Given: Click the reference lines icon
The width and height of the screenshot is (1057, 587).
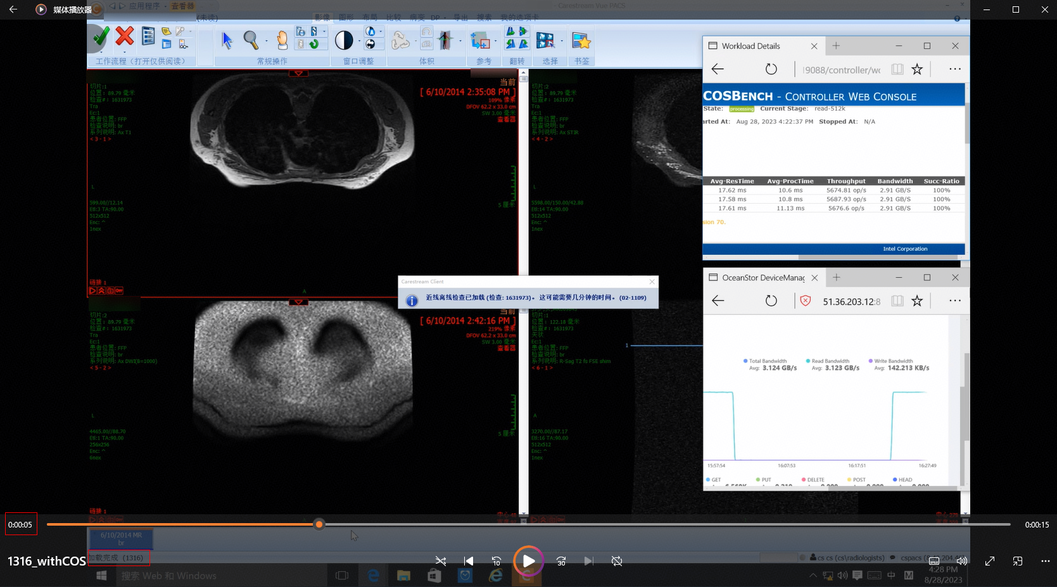Looking at the screenshot, I should point(480,40).
